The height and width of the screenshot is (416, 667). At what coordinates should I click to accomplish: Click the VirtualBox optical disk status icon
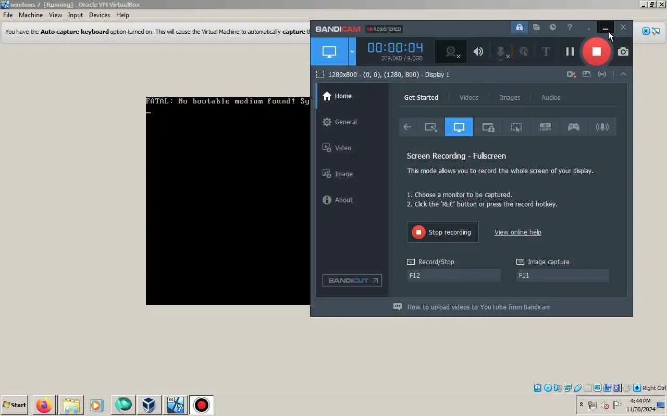point(548,388)
